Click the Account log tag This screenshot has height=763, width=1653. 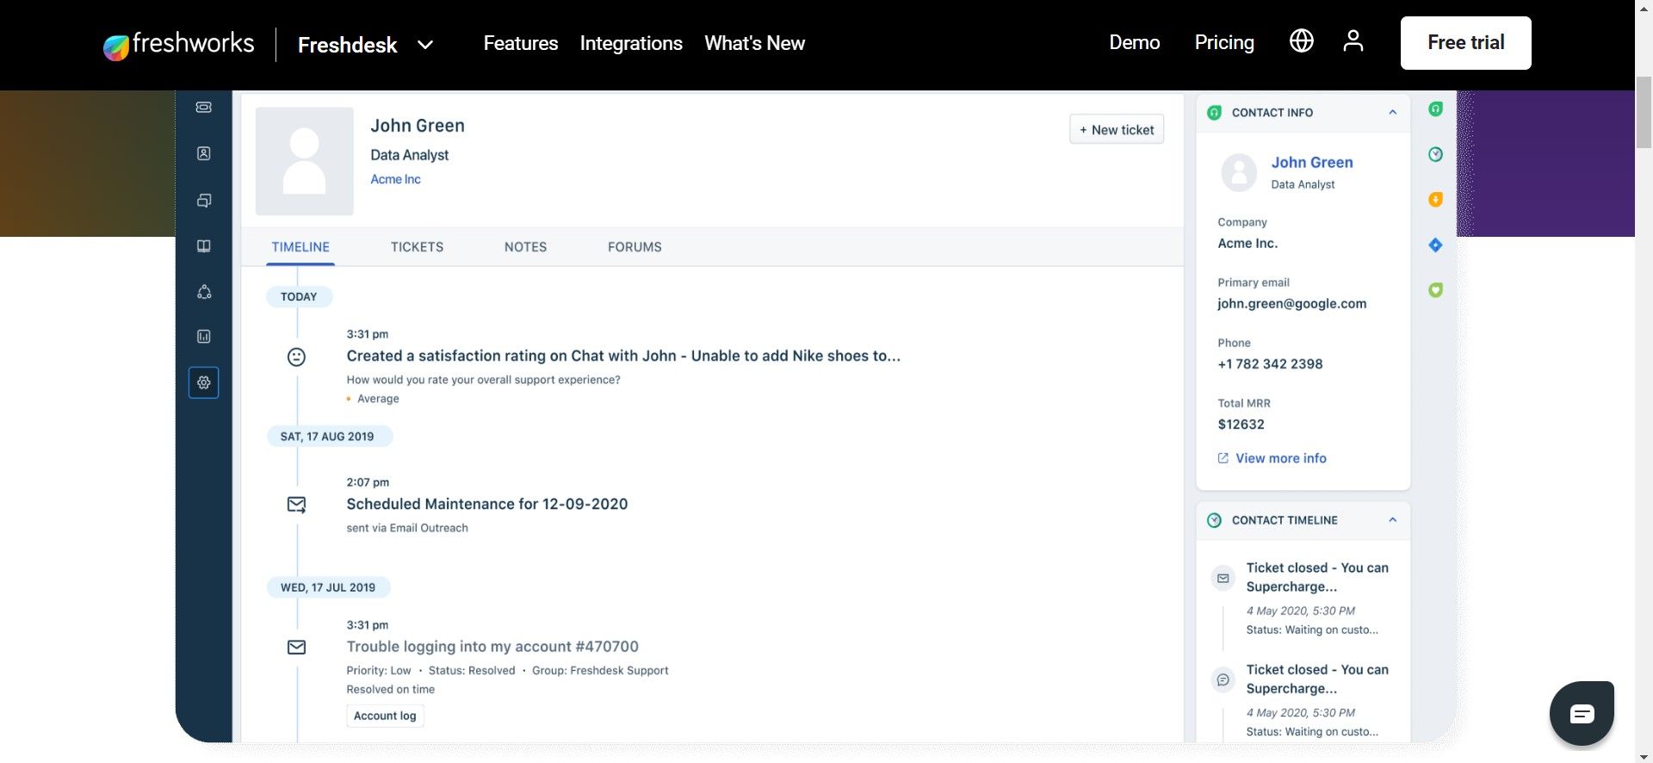pyautogui.click(x=385, y=716)
